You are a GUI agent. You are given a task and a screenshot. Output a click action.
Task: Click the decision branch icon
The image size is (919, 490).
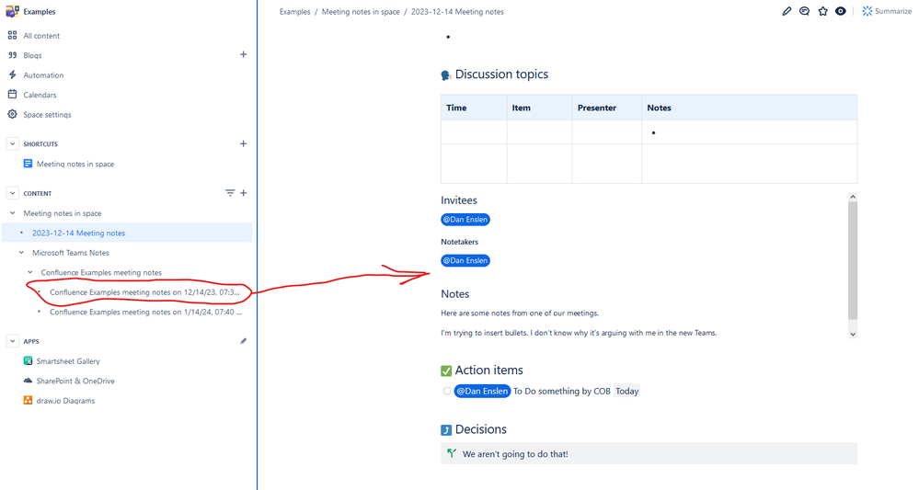tap(452, 453)
